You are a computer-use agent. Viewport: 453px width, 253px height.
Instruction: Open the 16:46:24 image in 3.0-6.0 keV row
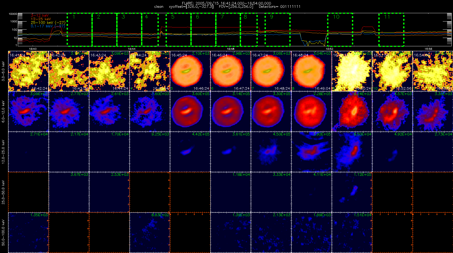coord(231,71)
